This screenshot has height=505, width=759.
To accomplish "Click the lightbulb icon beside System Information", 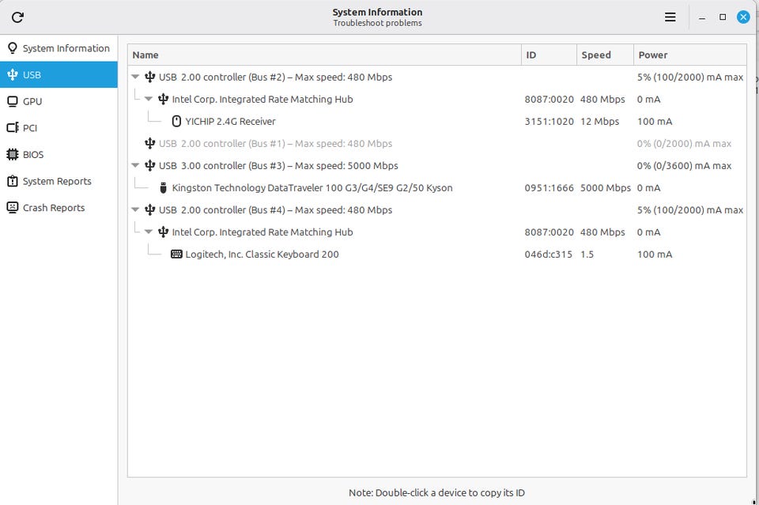I will (13, 48).
